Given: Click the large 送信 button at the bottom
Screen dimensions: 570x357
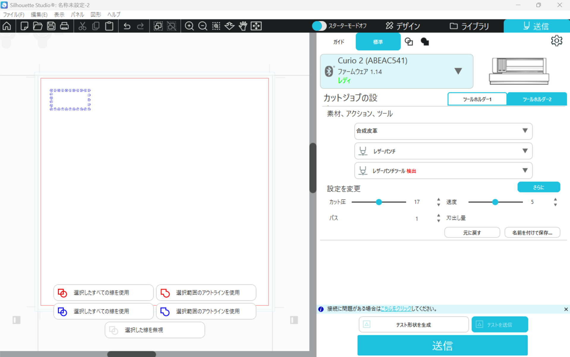Looking at the screenshot, I should point(443,345).
